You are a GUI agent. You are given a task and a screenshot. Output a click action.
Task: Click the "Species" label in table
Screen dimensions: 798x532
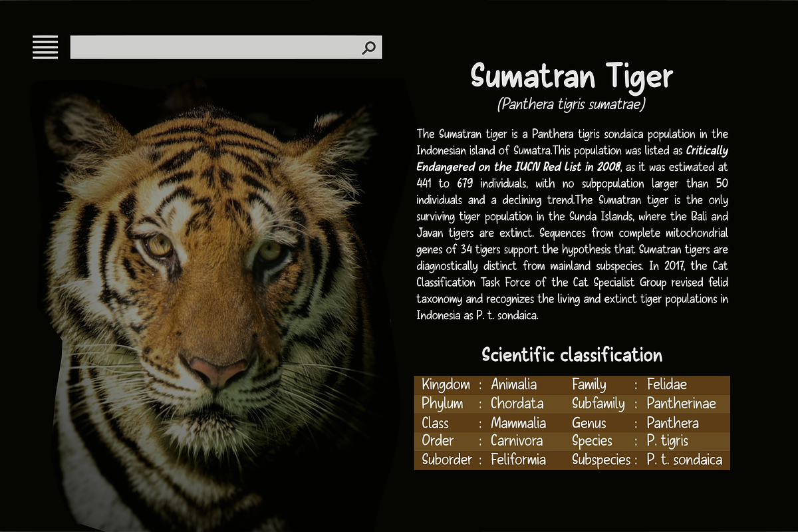click(592, 440)
